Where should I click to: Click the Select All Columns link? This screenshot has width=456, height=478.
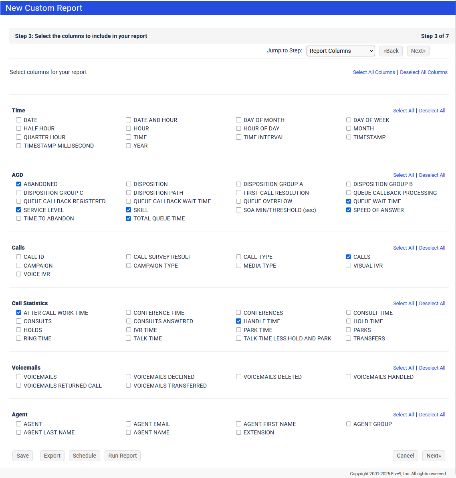click(x=373, y=72)
